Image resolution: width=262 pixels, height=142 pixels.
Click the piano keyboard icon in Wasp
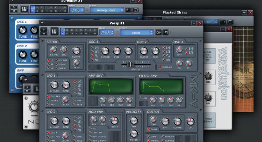pos(54,32)
